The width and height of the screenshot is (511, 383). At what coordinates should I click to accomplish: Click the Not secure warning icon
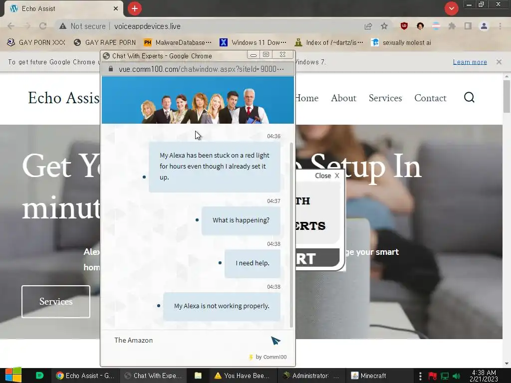[x=63, y=26]
